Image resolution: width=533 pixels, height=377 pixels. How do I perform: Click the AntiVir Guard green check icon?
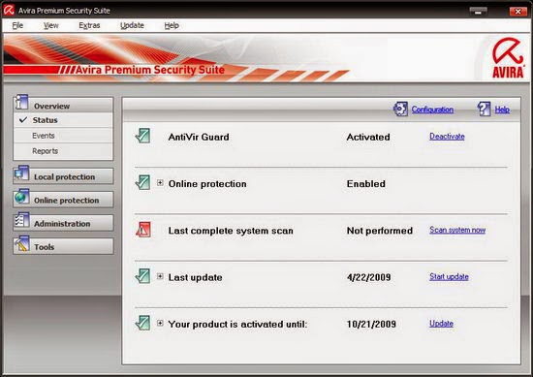click(x=142, y=136)
